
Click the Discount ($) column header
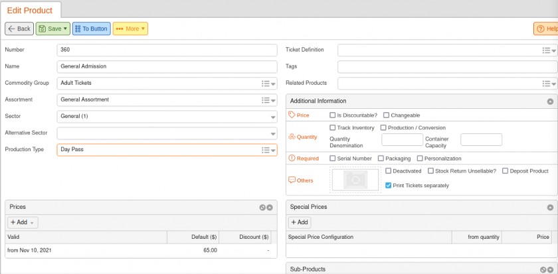(245, 237)
